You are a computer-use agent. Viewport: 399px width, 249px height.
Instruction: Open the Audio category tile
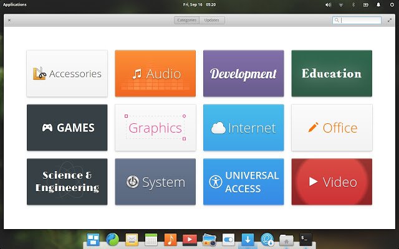coord(155,73)
